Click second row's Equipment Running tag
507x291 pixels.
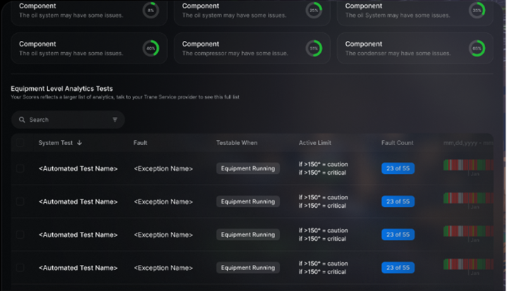pyautogui.click(x=248, y=202)
